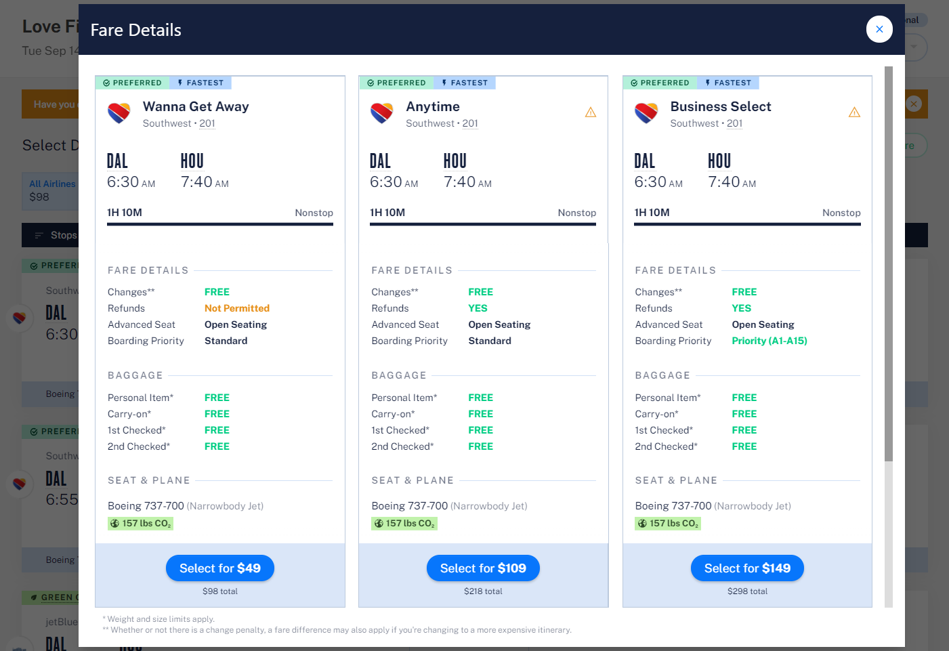Click warning icon on Business Select fare
This screenshot has height=651, width=949.
(x=854, y=112)
